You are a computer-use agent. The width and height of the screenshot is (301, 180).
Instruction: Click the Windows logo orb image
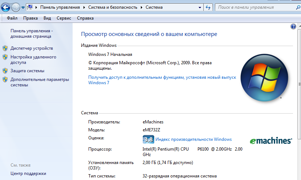click(264, 78)
